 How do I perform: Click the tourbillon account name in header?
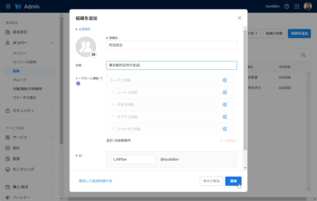click(x=273, y=6)
